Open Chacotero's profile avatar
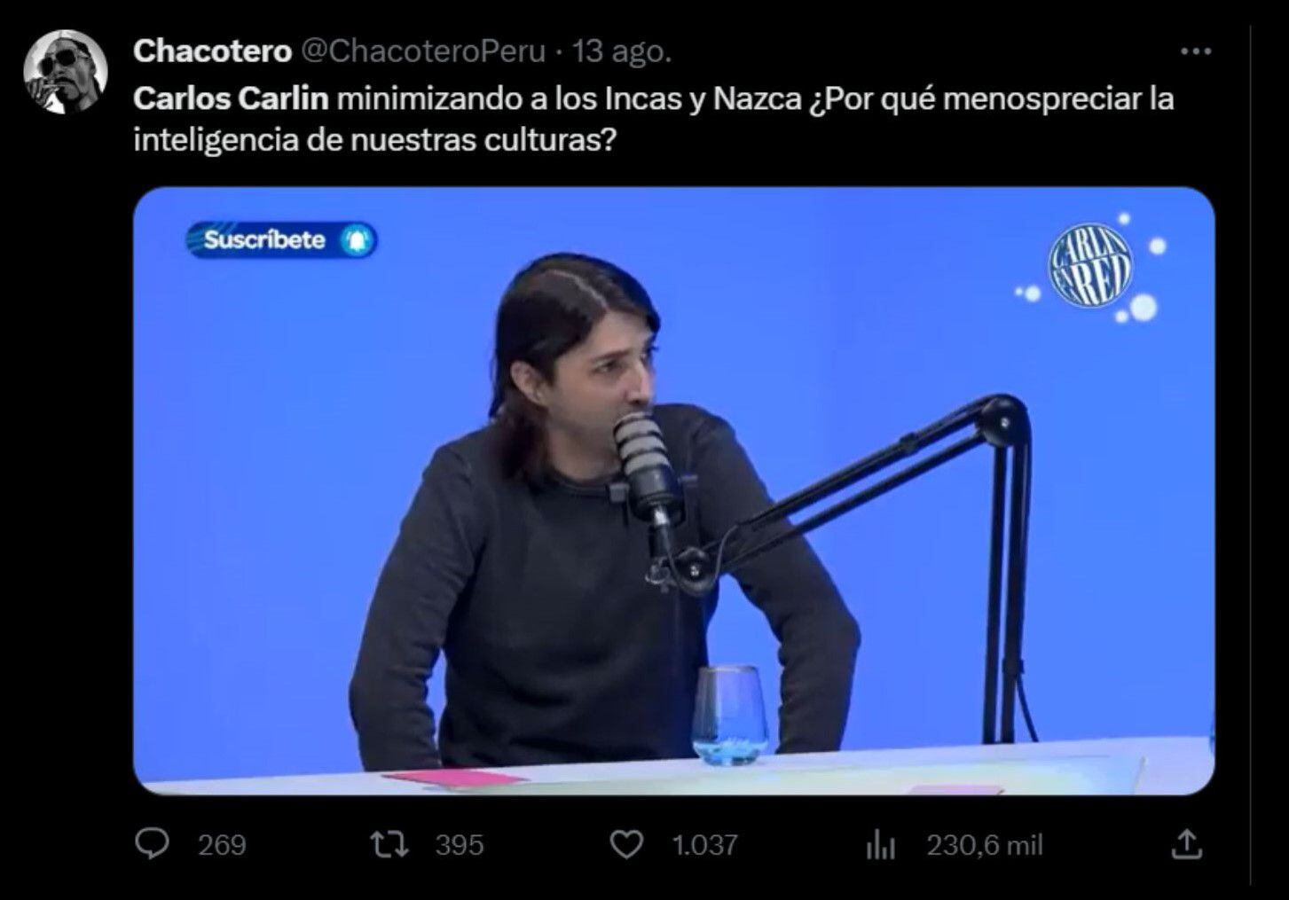The image size is (1289, 900). 66,72
